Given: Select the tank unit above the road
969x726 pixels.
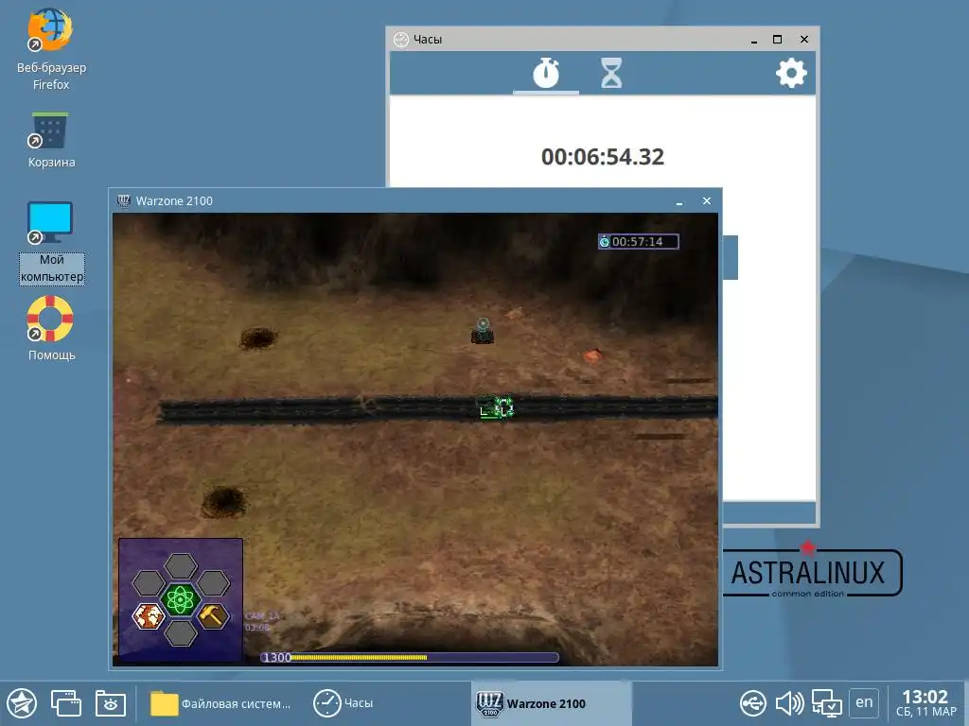Looking at the screenshot, I should coord(483,332).
